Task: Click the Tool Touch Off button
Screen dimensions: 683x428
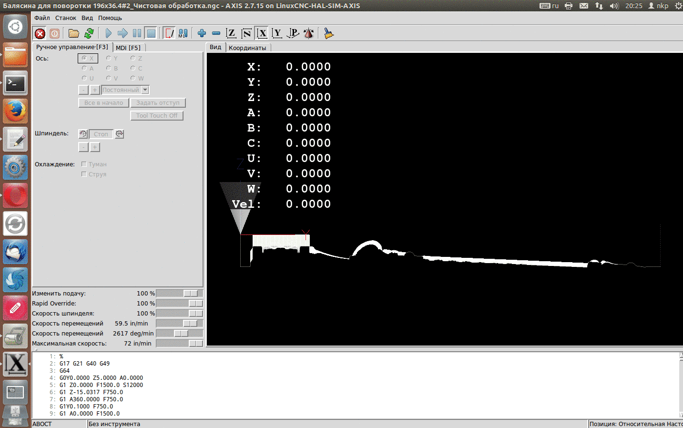Action: click(x=157, y=115)
